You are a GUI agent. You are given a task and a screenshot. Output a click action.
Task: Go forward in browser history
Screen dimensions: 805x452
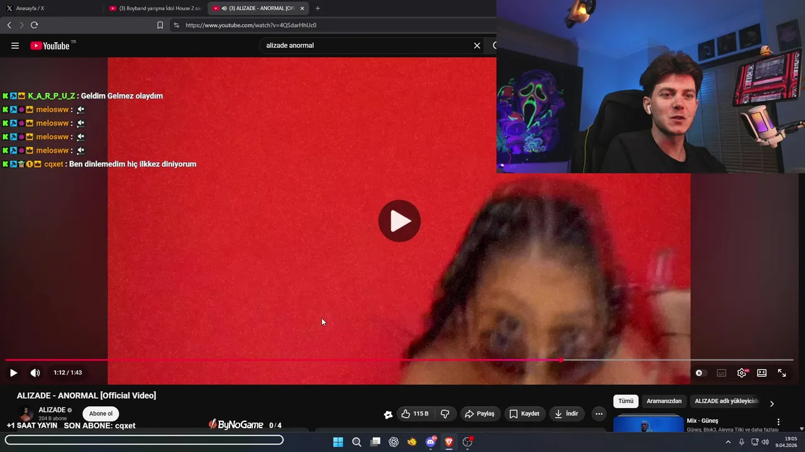click(x=21, y=25)
